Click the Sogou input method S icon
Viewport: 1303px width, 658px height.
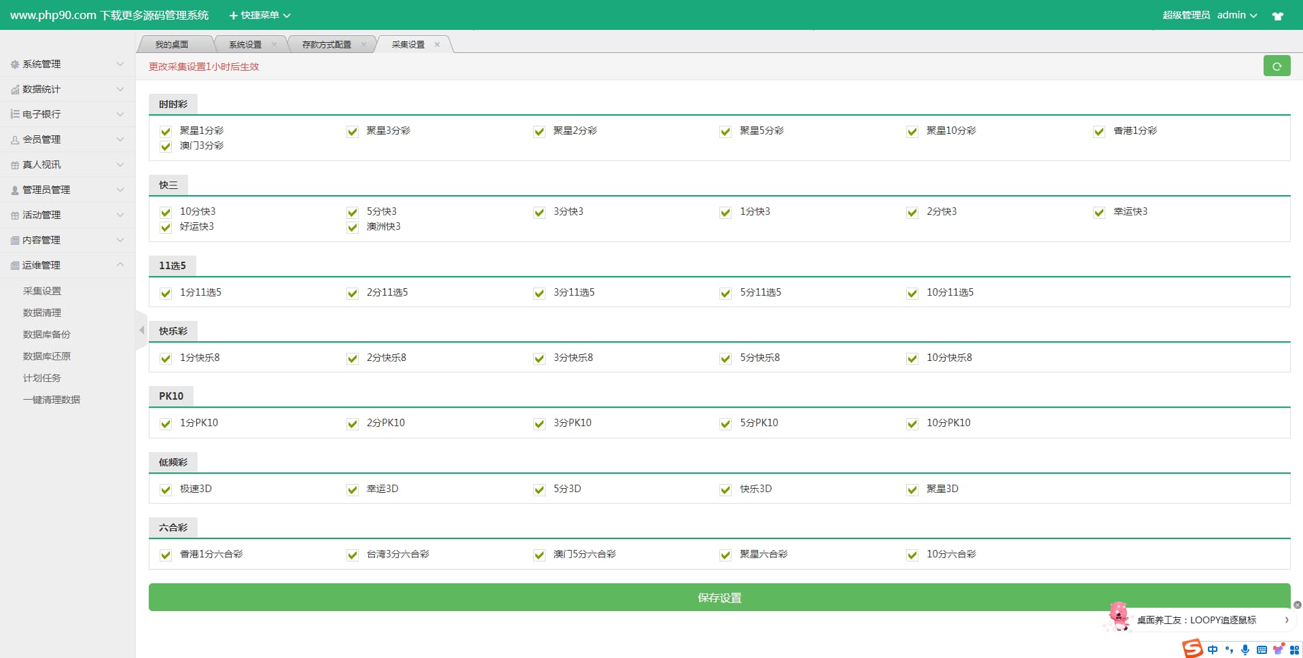point(1192,648)
